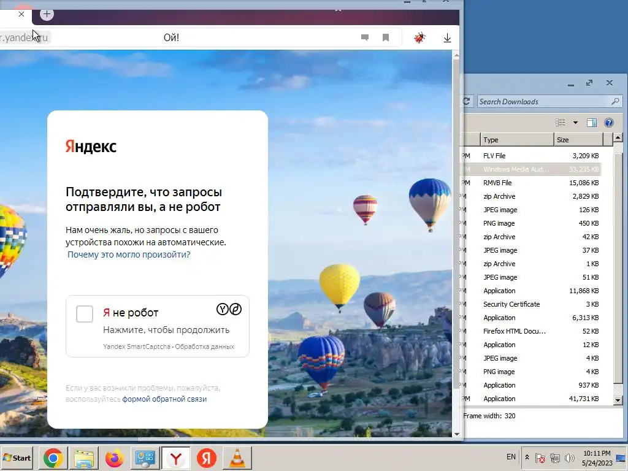This screenshot has height=471, width=628.
Task: Expand the view options dropdown arrow in Explorer
Action: click(575, 123)
